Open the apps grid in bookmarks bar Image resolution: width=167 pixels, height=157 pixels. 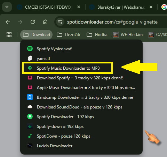click(x=9, y=35)
